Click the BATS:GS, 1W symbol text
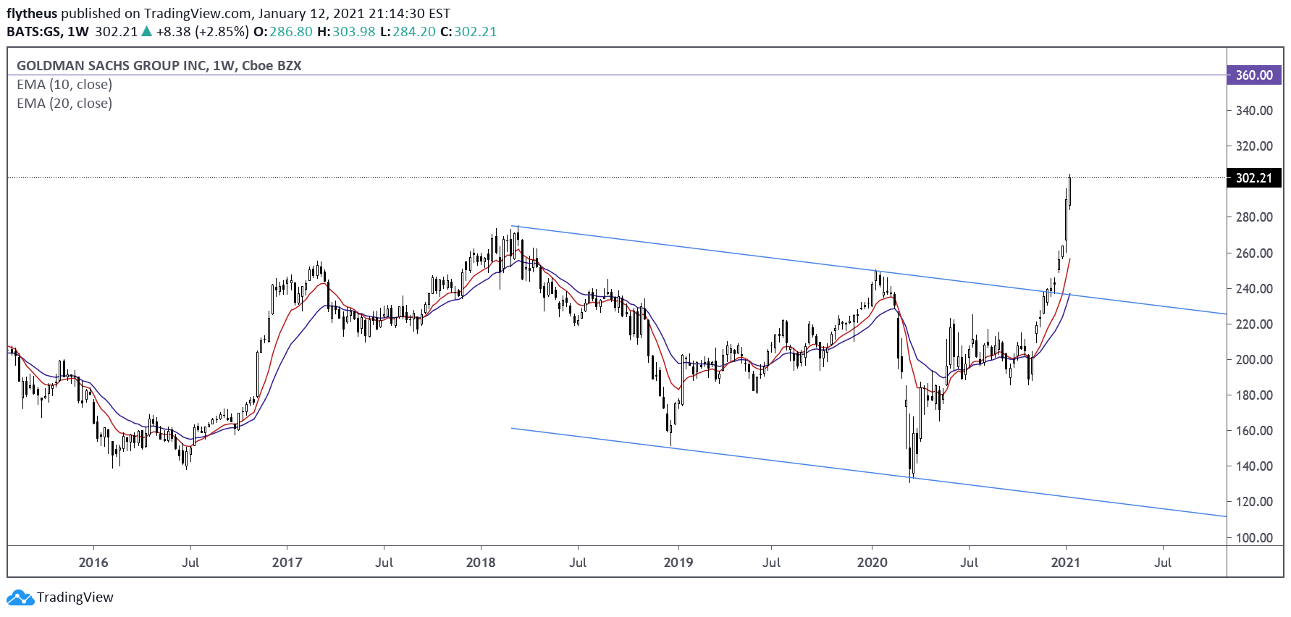Viewport: 1291px width, 617px height. [48, 32]
